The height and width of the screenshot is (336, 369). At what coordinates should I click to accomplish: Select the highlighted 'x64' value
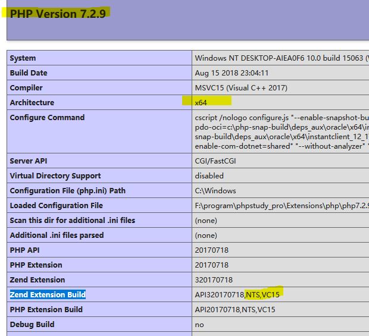click(x=201, y=103)
